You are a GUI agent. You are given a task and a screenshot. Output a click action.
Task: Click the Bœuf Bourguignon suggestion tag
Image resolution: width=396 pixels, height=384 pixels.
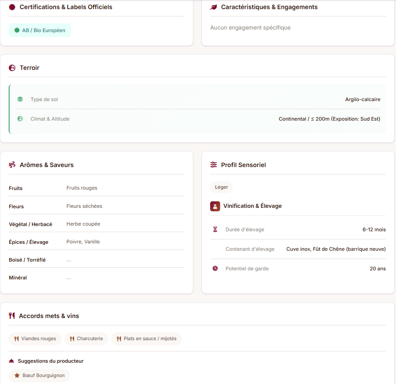40,375
